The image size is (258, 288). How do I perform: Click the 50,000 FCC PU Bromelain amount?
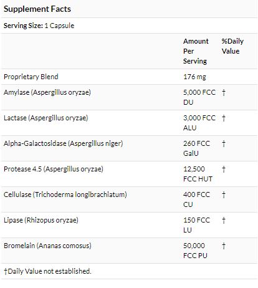tap(195, 251)
